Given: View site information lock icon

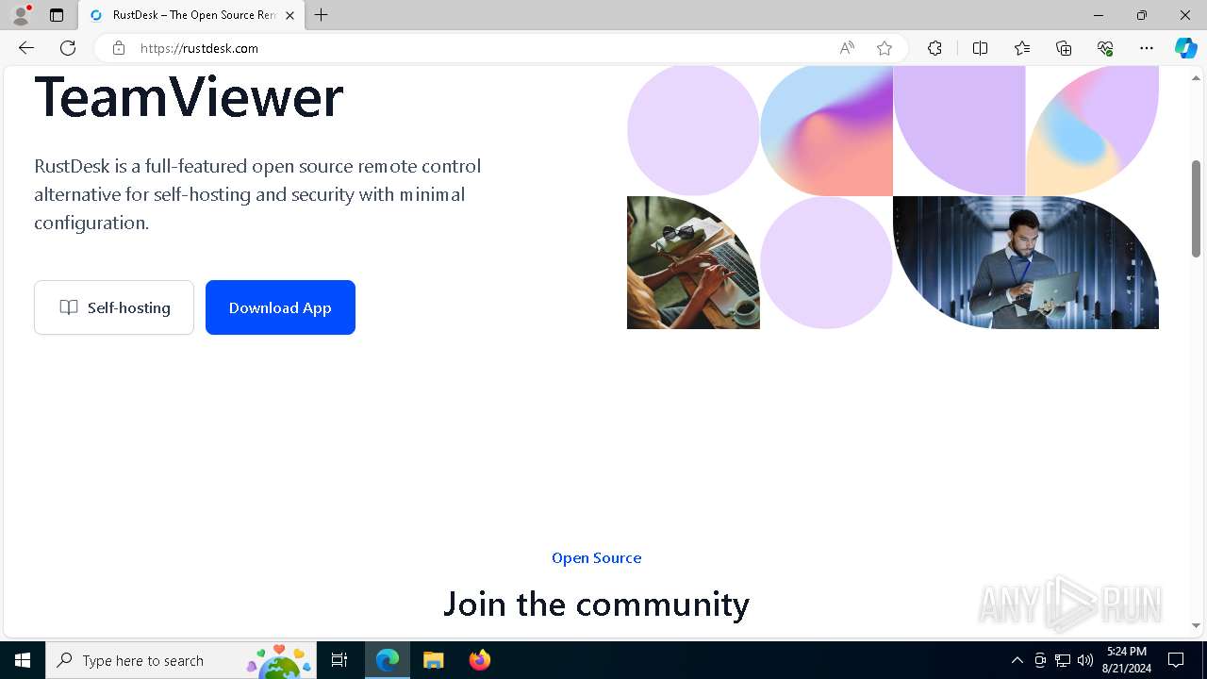Looking at the screenshot, I should [x=119, y=48].
